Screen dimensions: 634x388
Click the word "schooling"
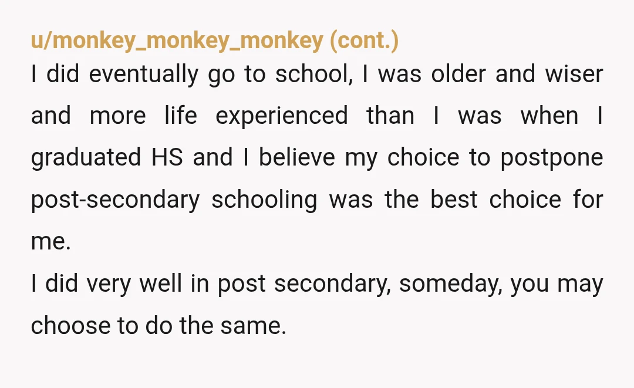click(264, 200)
